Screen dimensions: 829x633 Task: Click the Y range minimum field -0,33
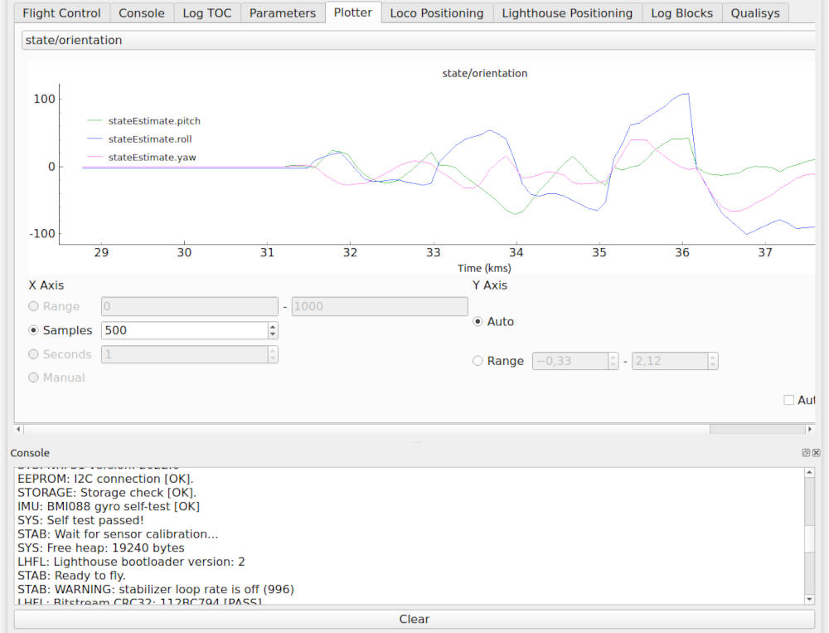[570, 361]
